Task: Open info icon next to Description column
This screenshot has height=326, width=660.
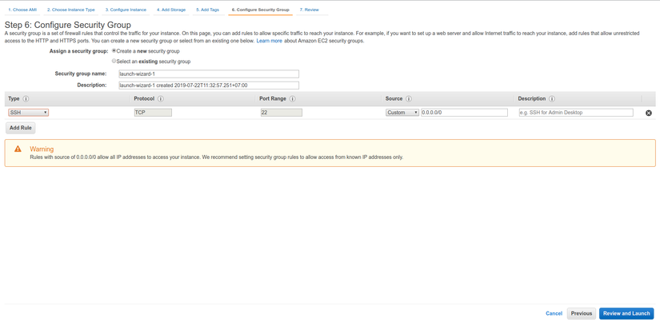Action: pos(552,99)
